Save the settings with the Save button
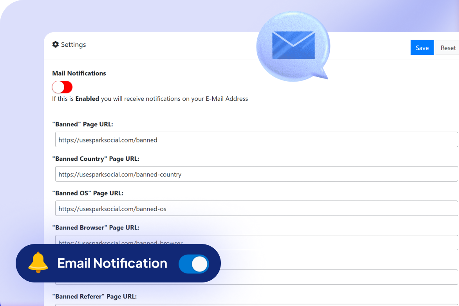Screen dimensions: 459x306 (422, 48)
